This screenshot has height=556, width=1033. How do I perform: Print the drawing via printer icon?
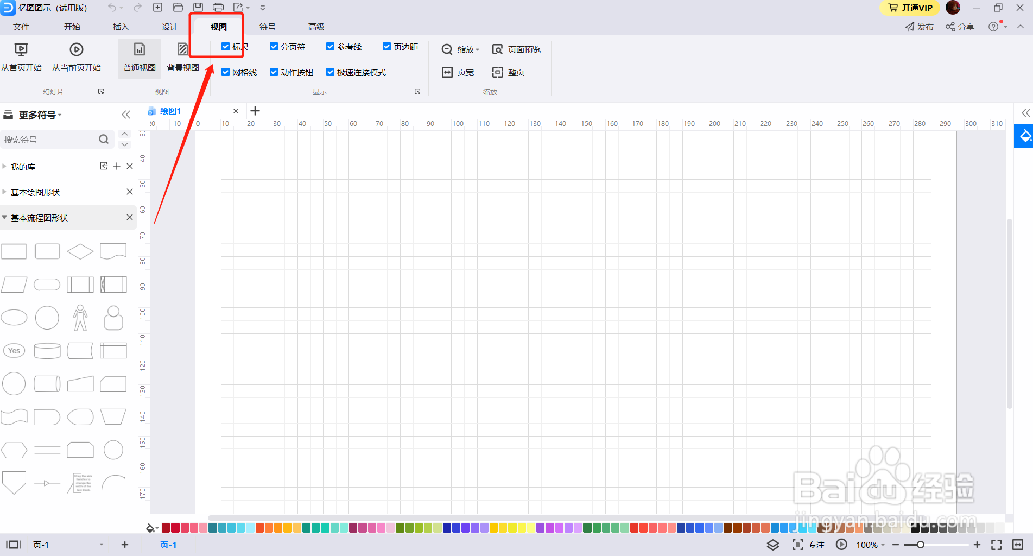(x=218, y=8)
